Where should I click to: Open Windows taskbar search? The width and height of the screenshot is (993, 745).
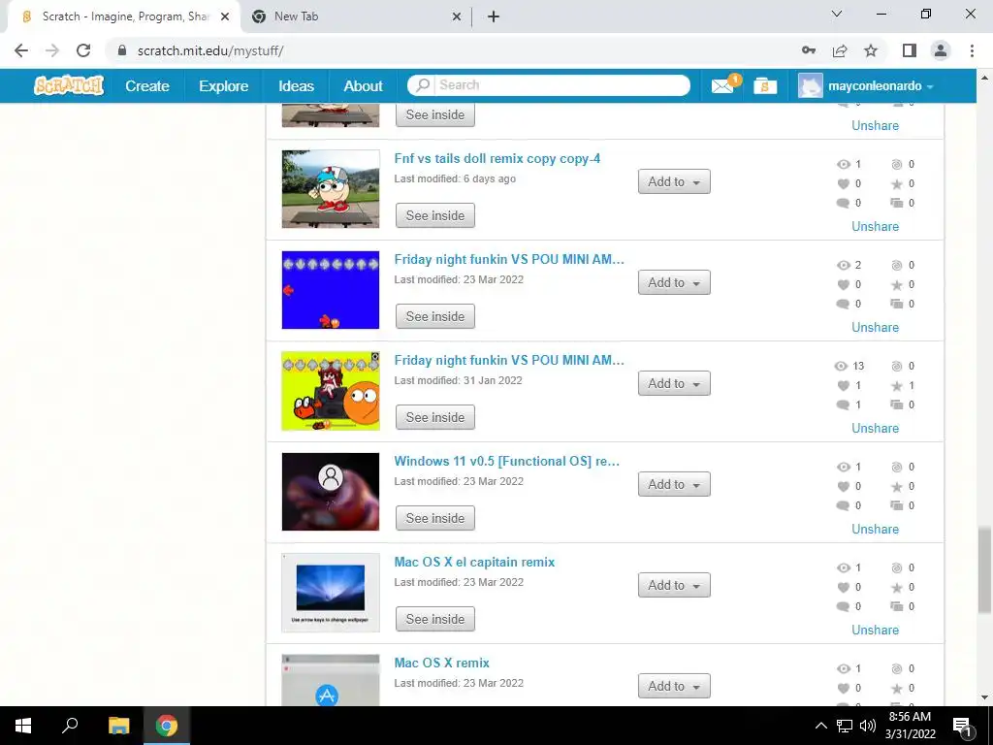click(70, 726)
